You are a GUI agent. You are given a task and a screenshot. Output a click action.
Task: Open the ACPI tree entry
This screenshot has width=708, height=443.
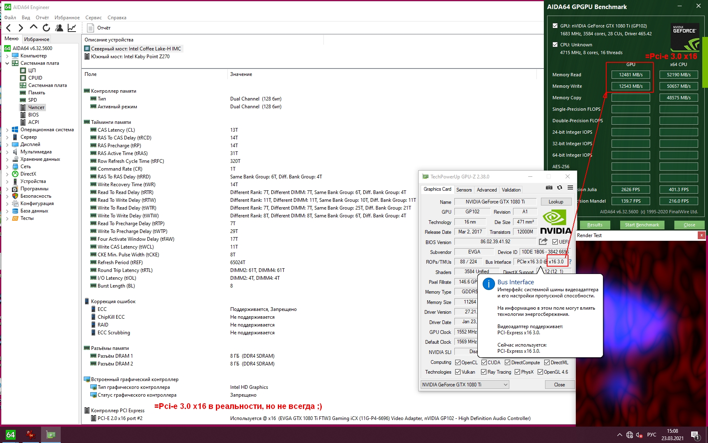click(34, 122)
